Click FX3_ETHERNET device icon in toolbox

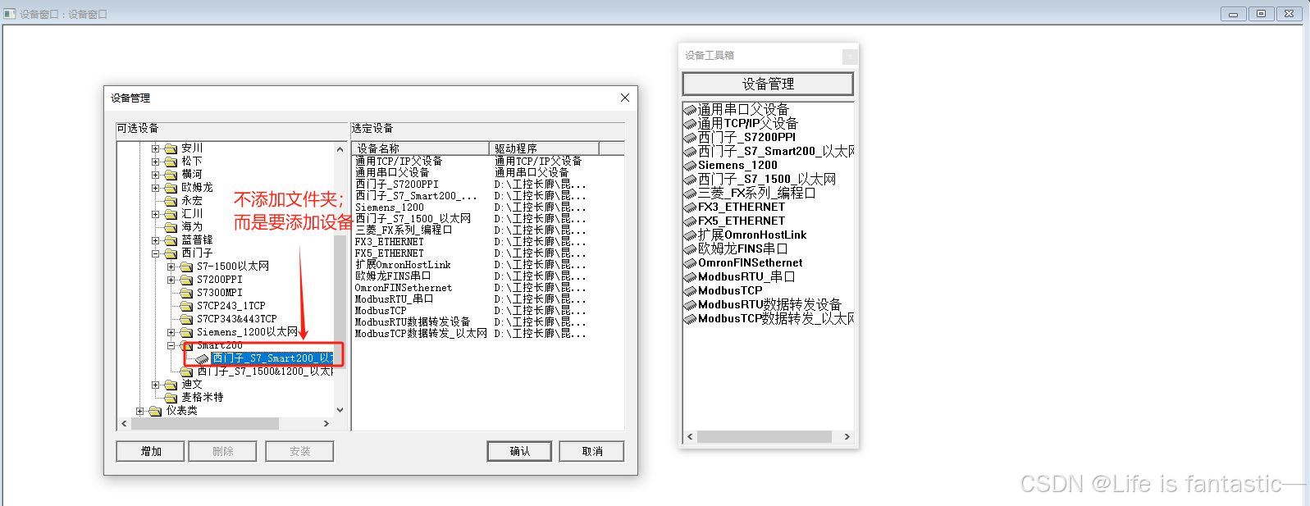[x=690, y=207]
